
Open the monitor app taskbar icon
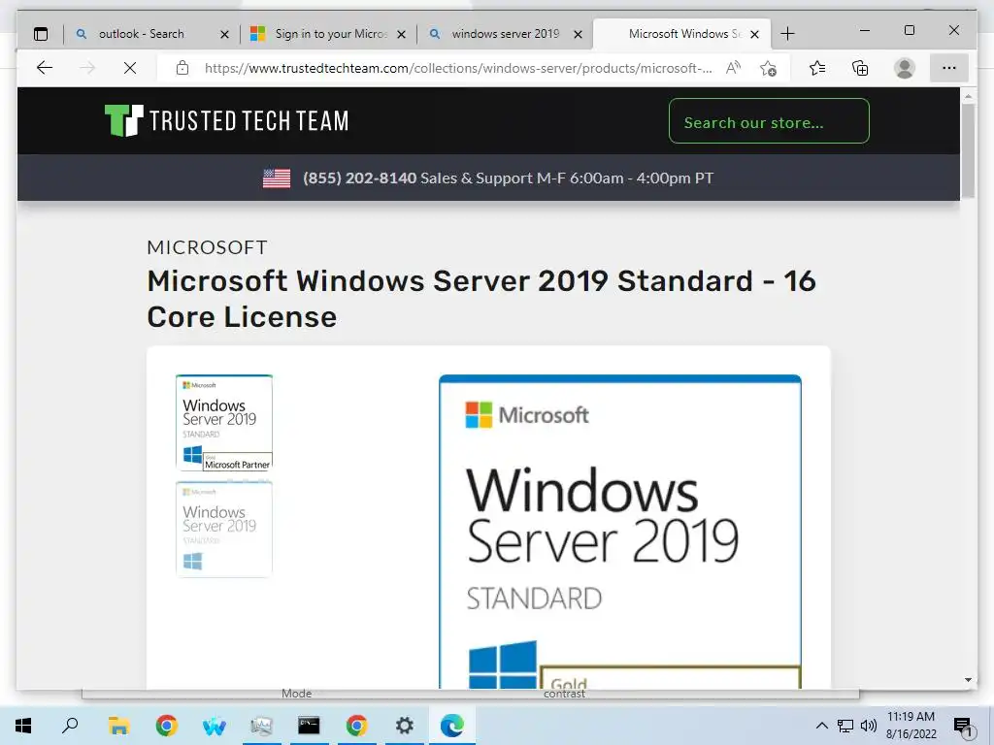pyautogui.click(x=261, y=726)
